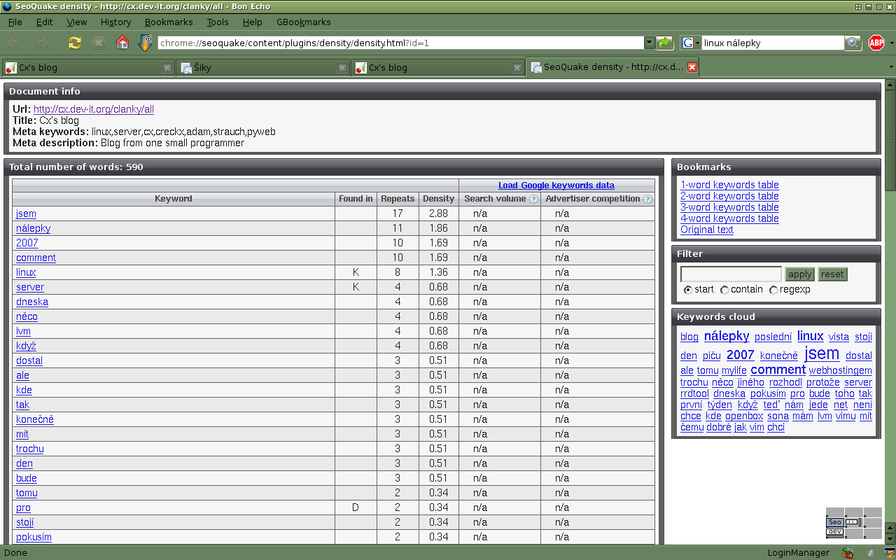Close the SeoQuake density tab
The image size is (896, 560).
pos(692,67)
